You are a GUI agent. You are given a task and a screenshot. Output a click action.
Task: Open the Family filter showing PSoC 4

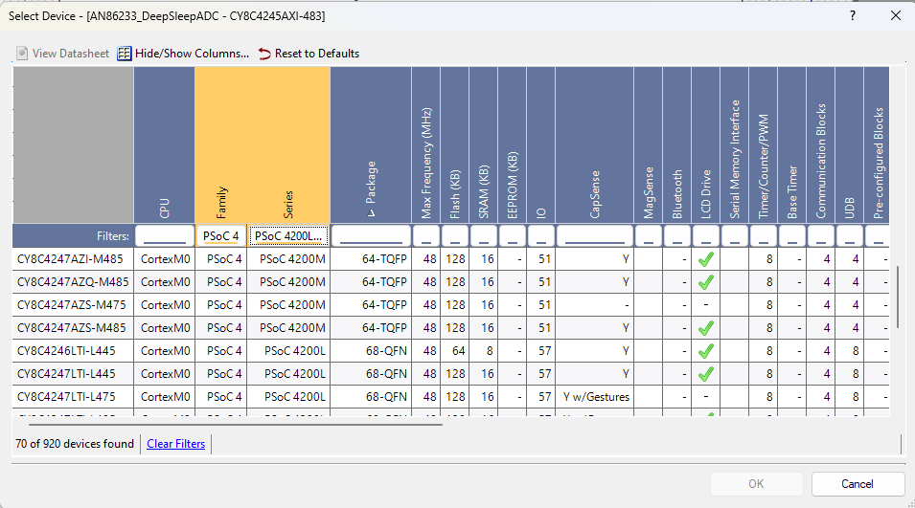[x=221, y=236]
